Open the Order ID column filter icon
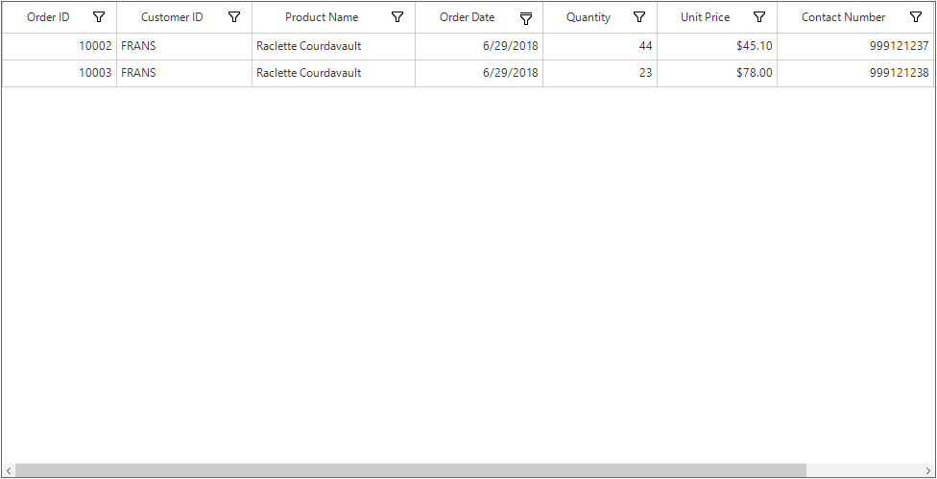937x479 pixels. [x=99, y=17]
